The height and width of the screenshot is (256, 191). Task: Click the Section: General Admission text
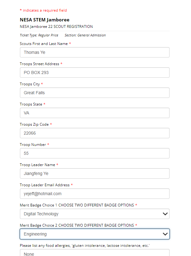85,35
